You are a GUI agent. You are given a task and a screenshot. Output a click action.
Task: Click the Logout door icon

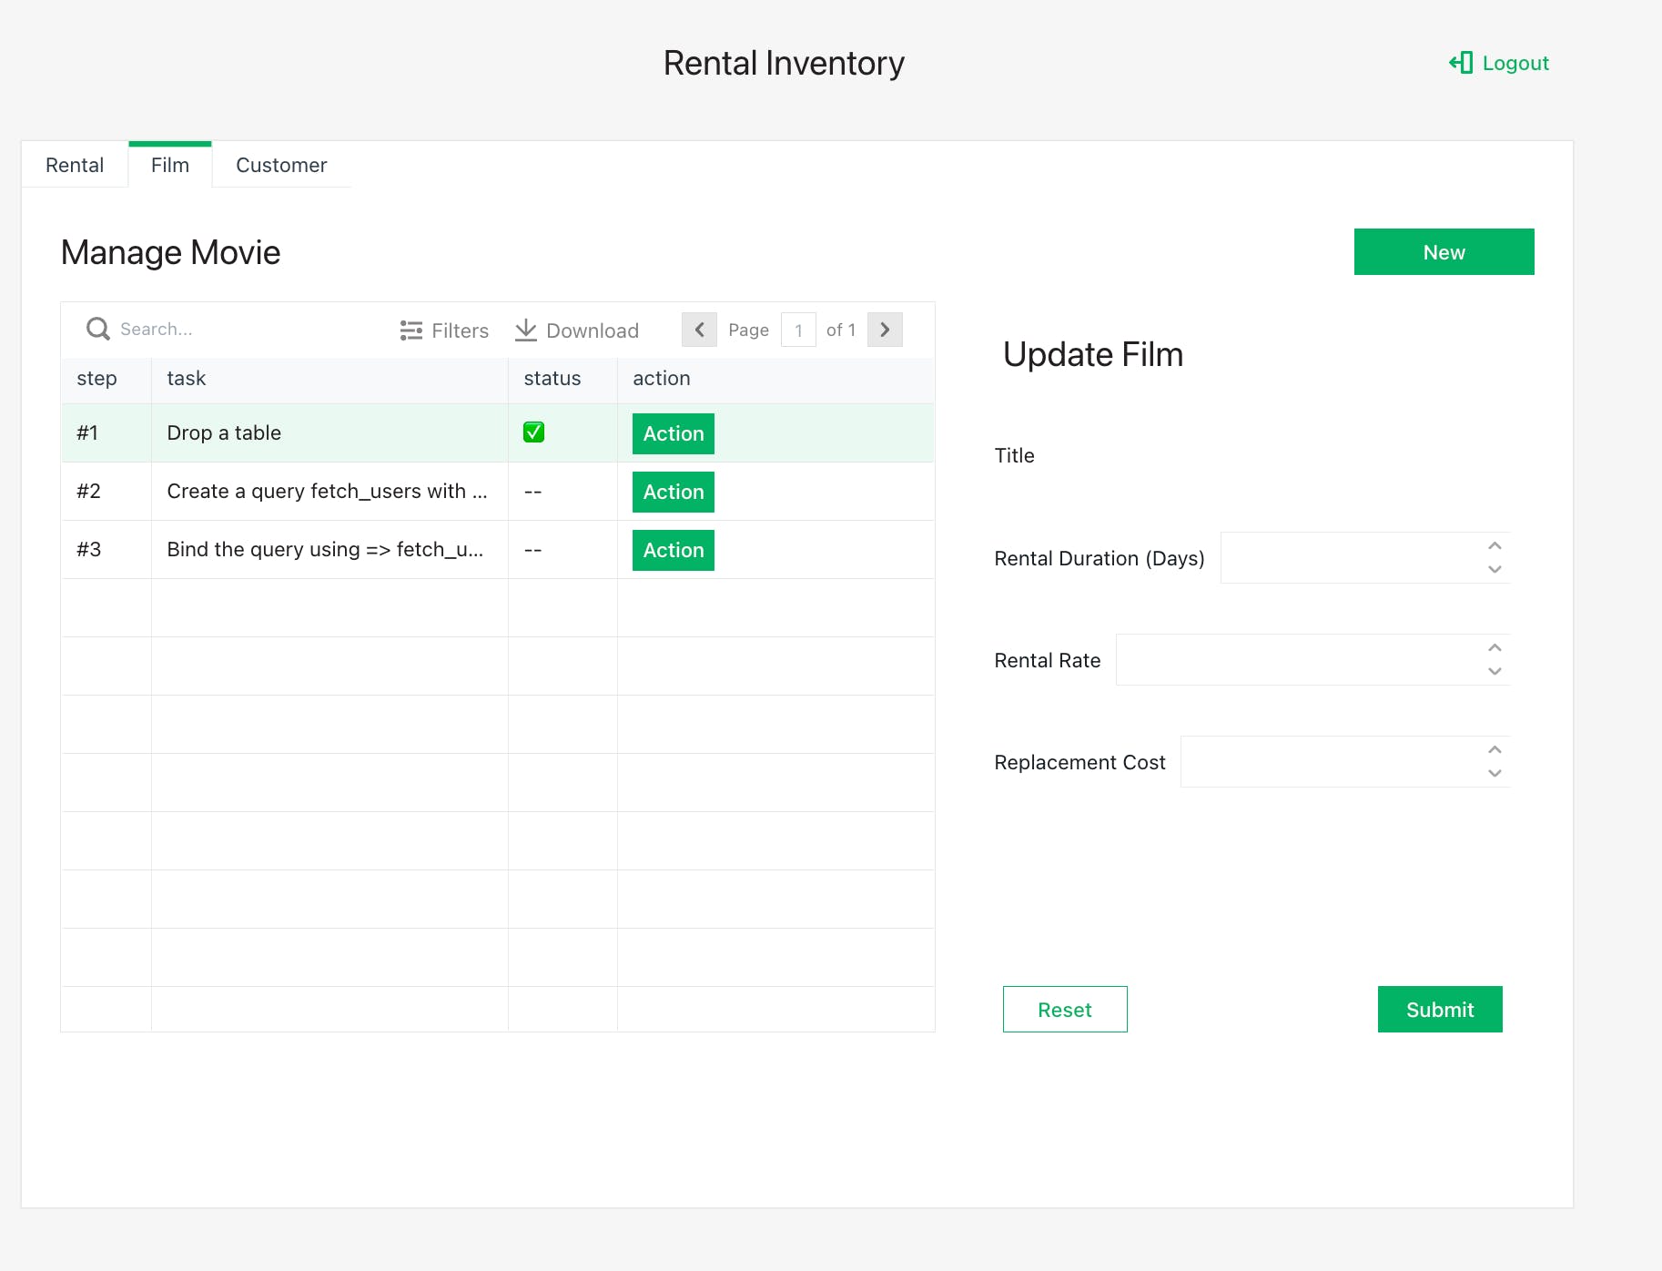[1461, 63]
